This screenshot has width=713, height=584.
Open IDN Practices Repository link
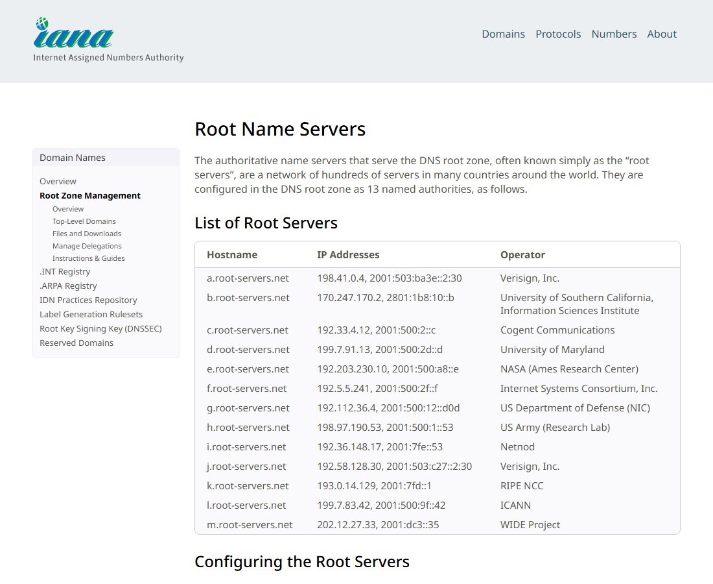point(88,300)
